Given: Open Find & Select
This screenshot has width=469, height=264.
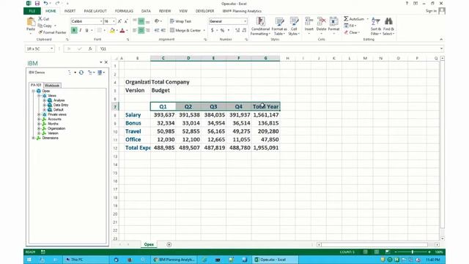Looking at the screenshot, I should [388, 26].
